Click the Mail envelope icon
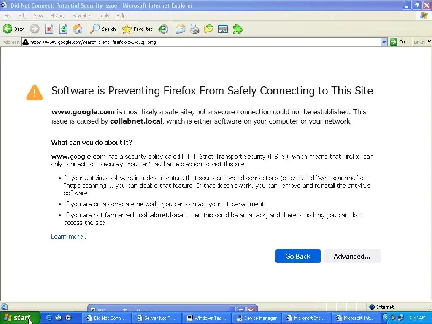Image resolution: width=432 pixels, height=324 pixels. 181,29
